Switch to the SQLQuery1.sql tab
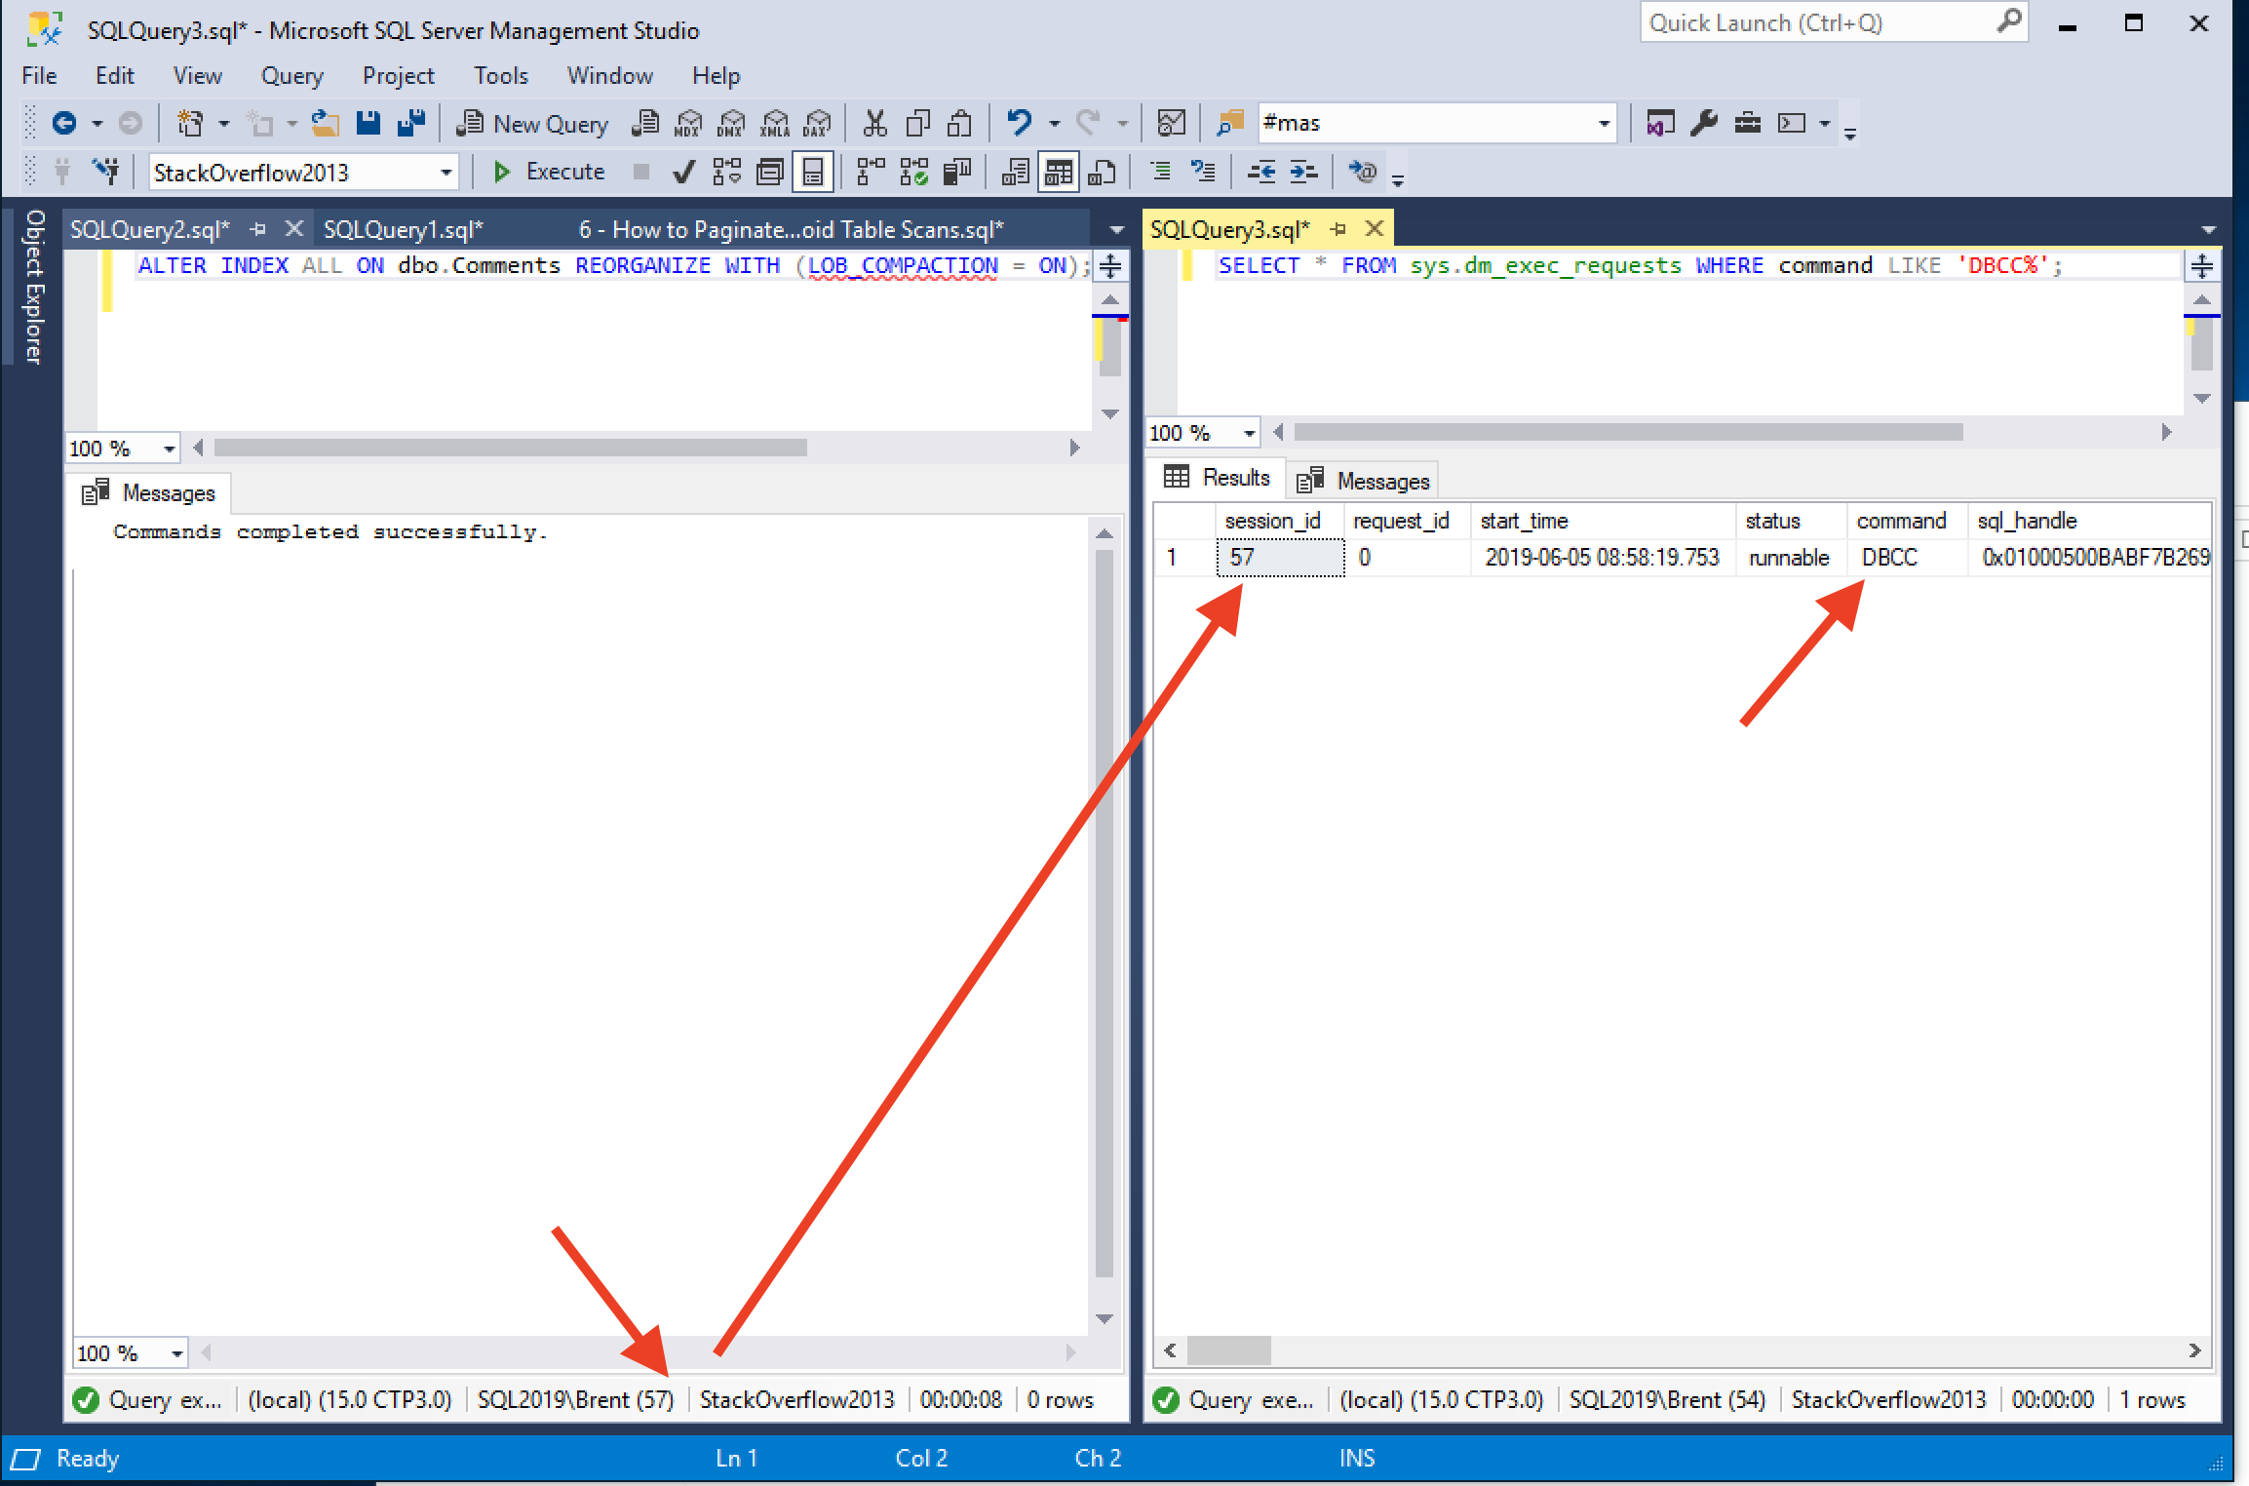2249x1486 pixels. point(404,229)
